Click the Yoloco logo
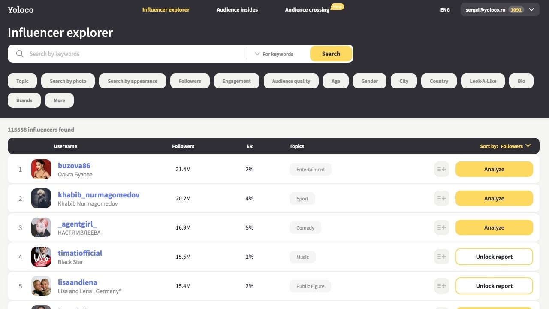 point(21,9)
